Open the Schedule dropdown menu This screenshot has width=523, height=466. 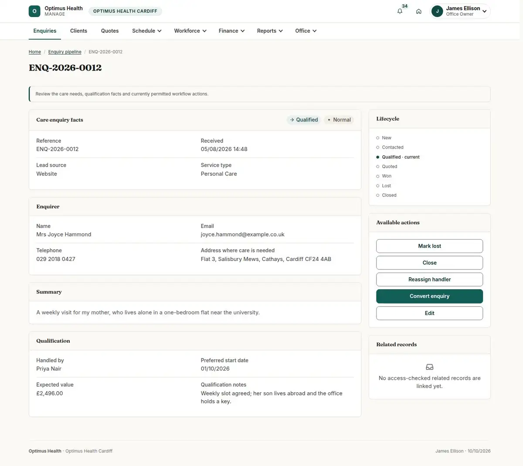(147, 31)
